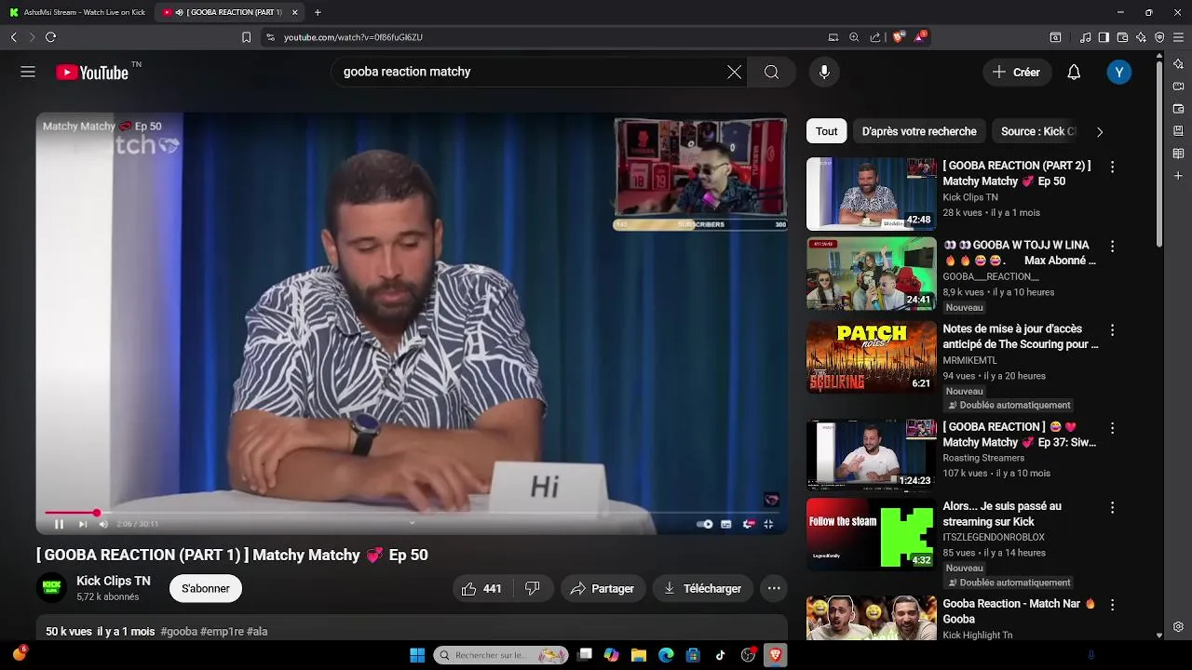
Task: Open the Kick Clips TN channel name
Action: [x=113, y=581]
